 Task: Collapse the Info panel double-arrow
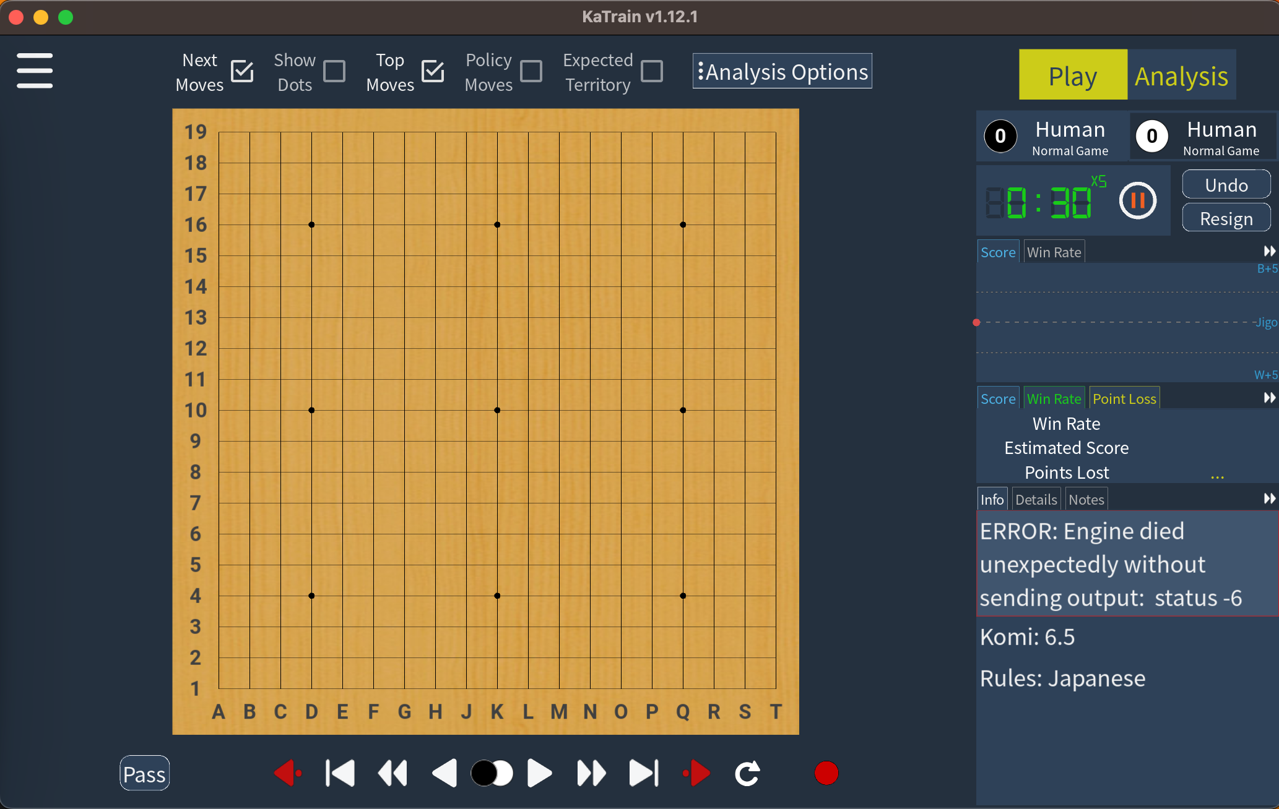tap(1269, 499)
